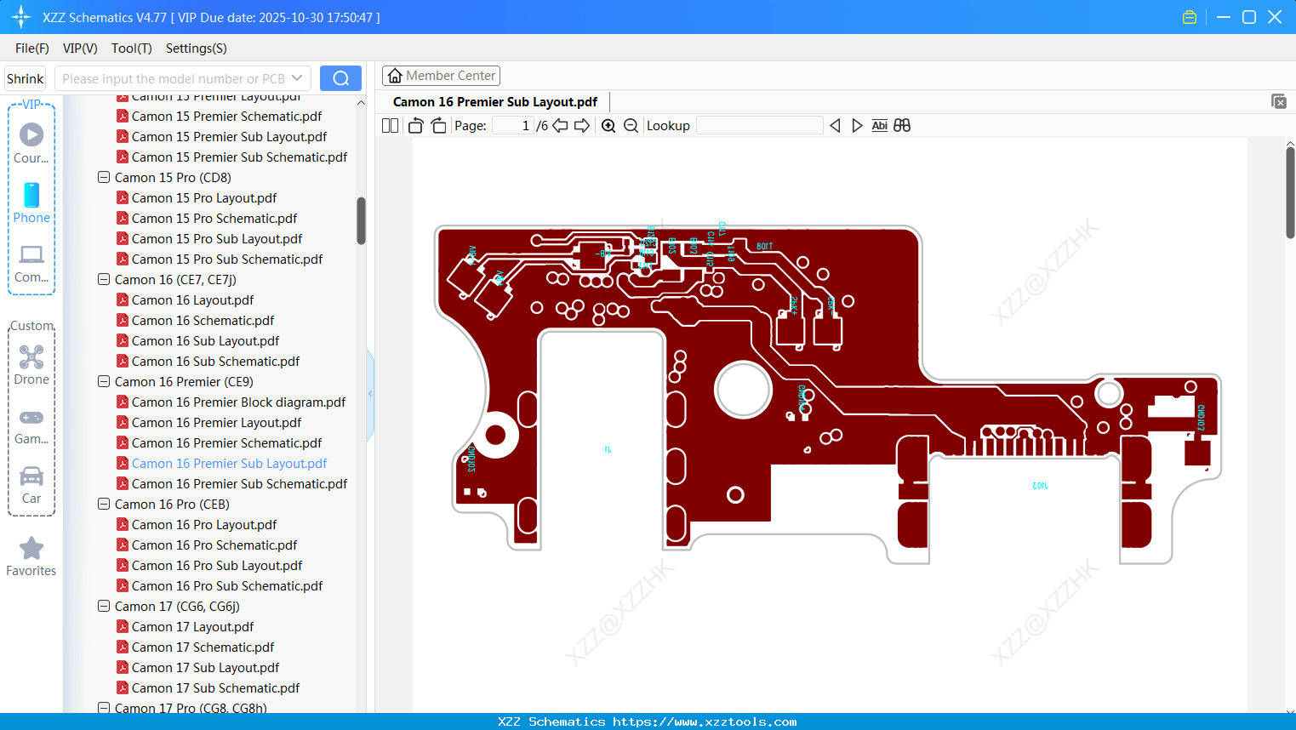The image size is (1296, 730).
Task: Rotate the page clockwise
Action: click(x=438, y=126)
